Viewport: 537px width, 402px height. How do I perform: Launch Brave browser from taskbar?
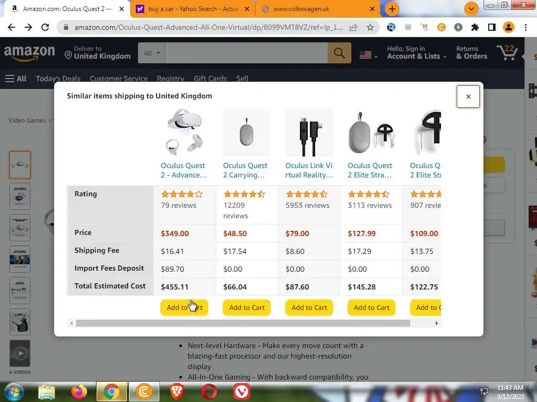click(x=177, y=392)
